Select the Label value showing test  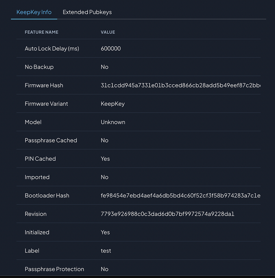click(x=106, y=250)
